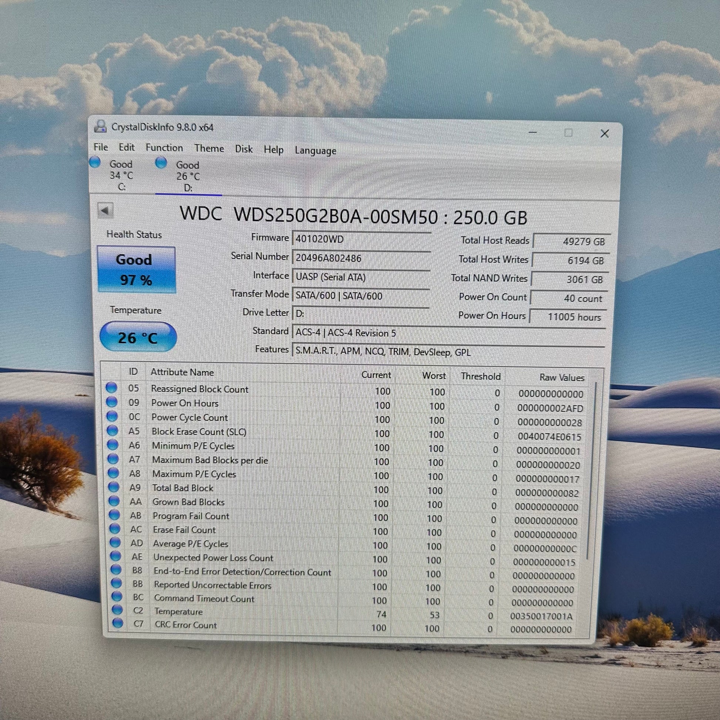The width and height of the screenshot is (720, 720).
Task: Click status orb for Maximum P/E Cycles
Action: tap(114, 472)
